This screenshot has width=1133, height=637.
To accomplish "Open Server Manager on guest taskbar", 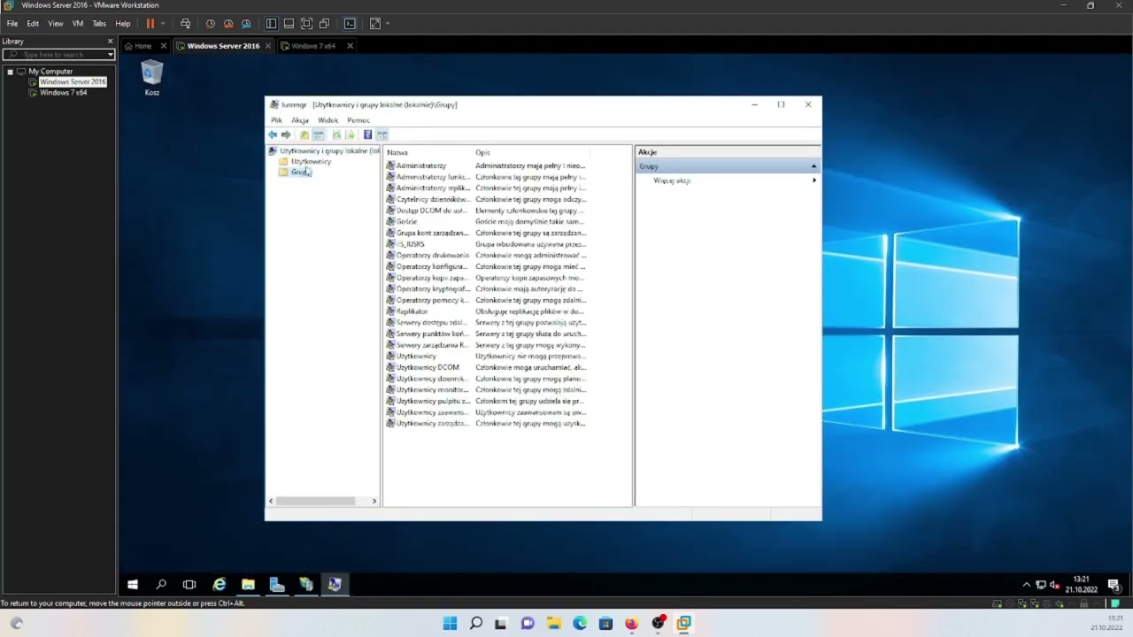I will tap(277, 585).
